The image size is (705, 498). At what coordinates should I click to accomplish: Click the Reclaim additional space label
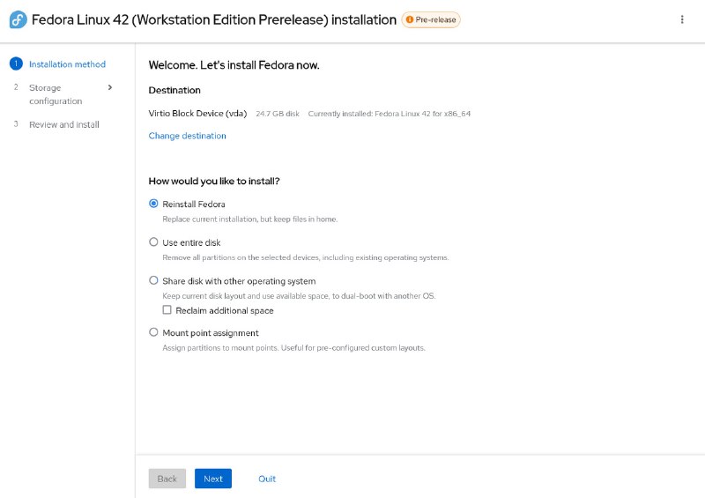[225, 310]
